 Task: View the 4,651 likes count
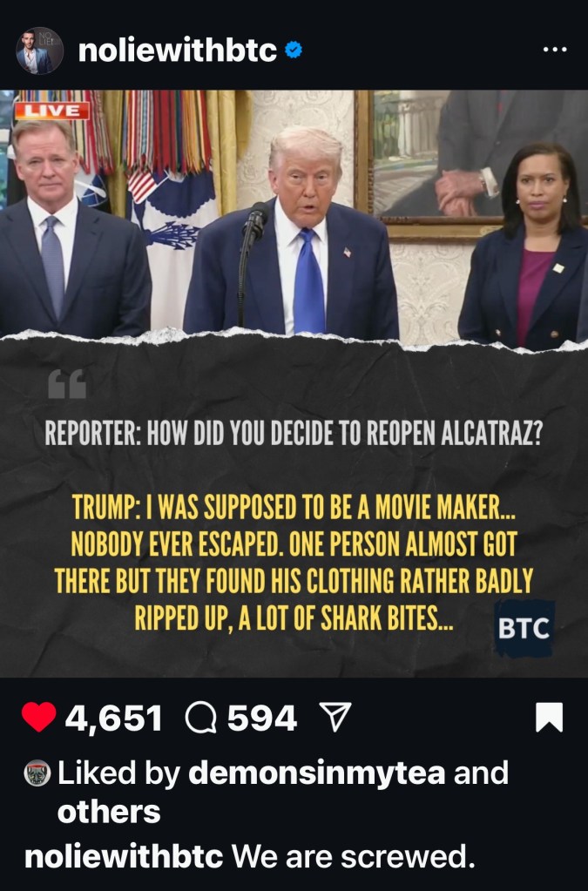[113, 718]
